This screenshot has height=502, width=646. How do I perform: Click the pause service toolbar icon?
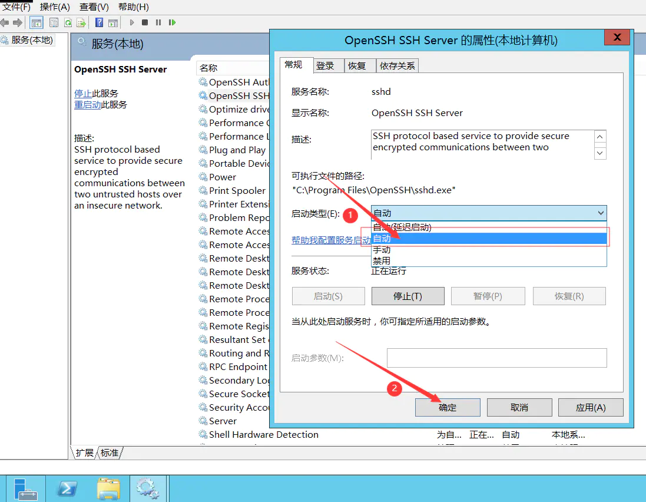point(158,22)
